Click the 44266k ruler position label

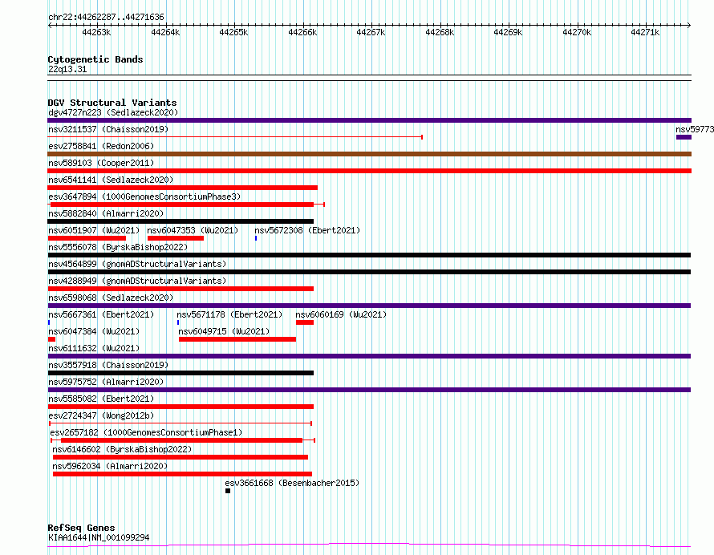302,32
